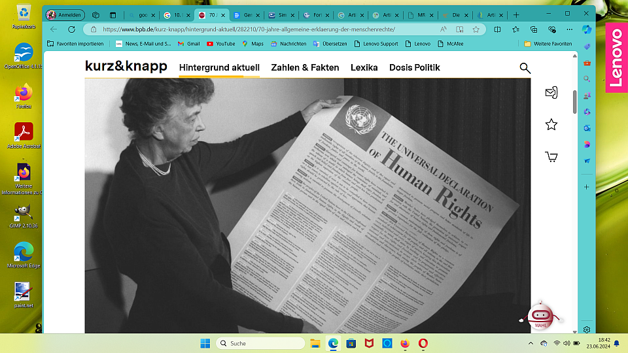Click the newsletter envelope icon on page
This screenshot has height=353, width=628.
551,92
